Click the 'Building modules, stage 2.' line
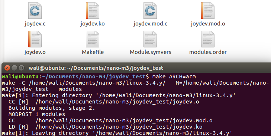271x136 pixels. [x=52, y=108]
